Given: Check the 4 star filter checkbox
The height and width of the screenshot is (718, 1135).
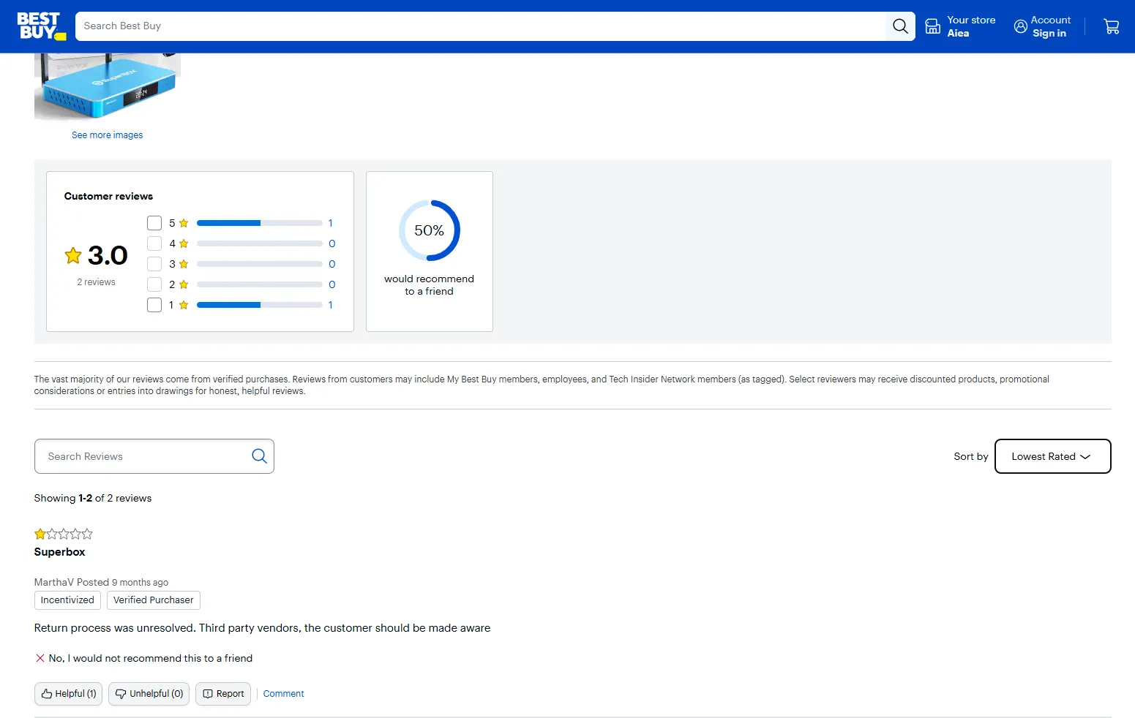Looking at the screenshot, I should pyautogui.click(x=154, y=243).
